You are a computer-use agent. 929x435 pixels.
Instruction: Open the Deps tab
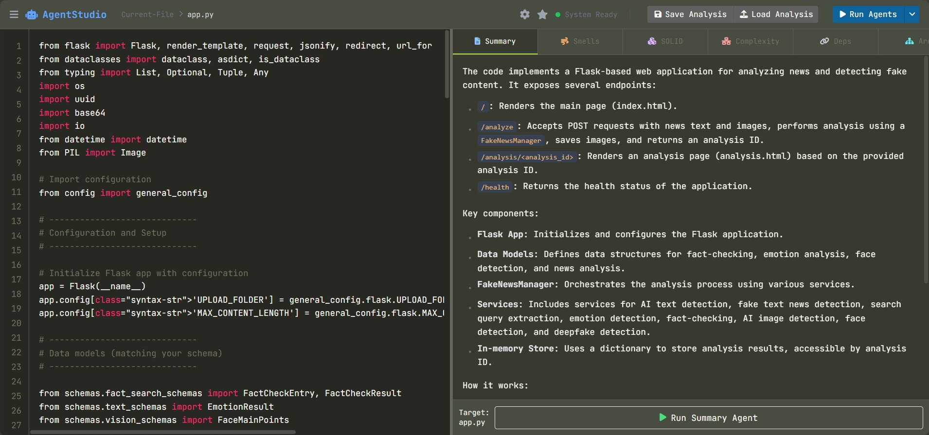point(836,41)
